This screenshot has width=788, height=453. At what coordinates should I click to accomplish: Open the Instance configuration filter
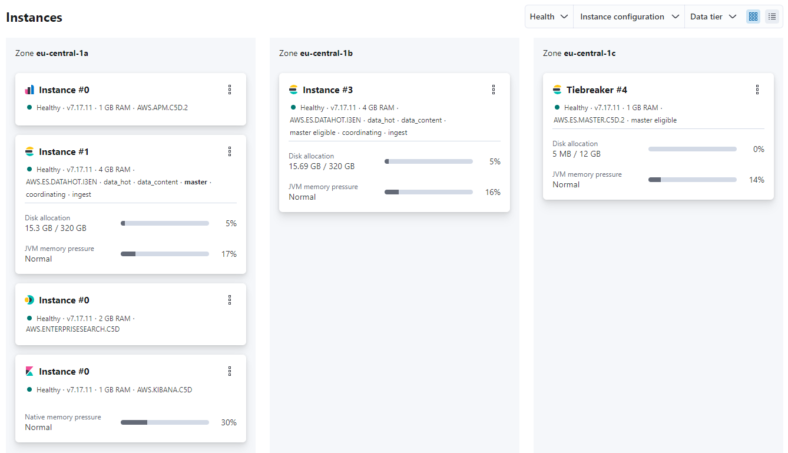pos(629,16)
